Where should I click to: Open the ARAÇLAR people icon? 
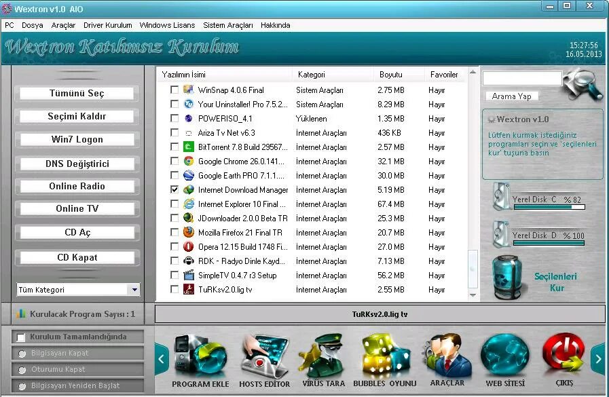[x=447, y=356]
